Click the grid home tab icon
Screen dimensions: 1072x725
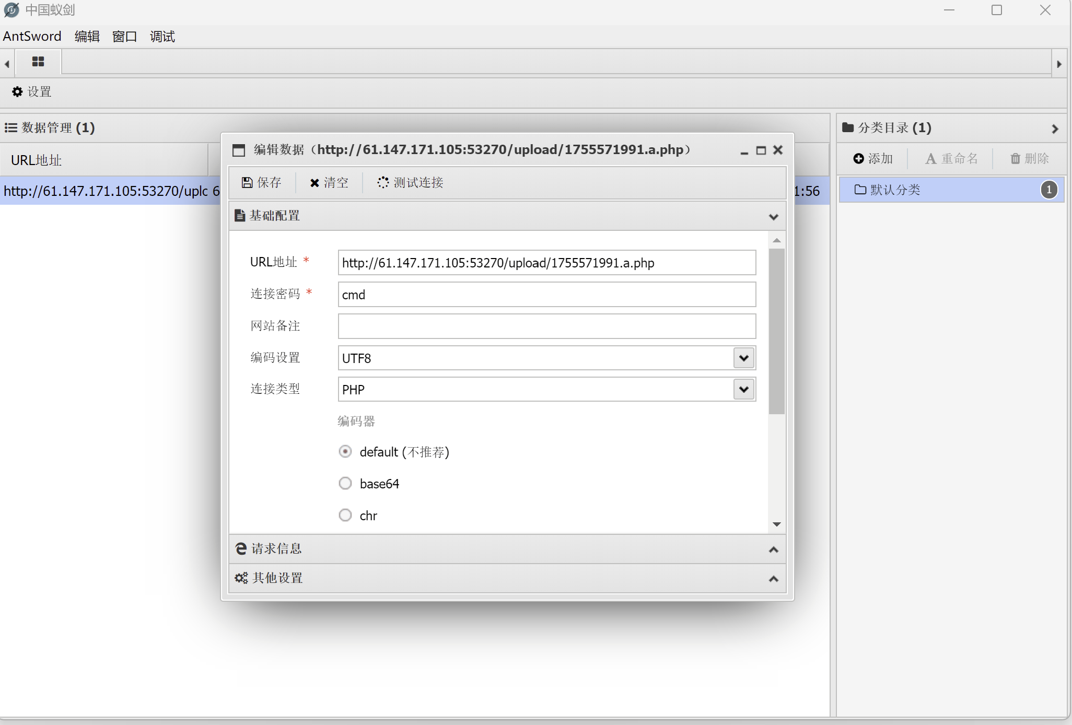tap(38, 62)
